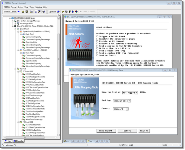Screen dimensions: 185x150
Task: Open the Action menu
Action: coord(20,7)
